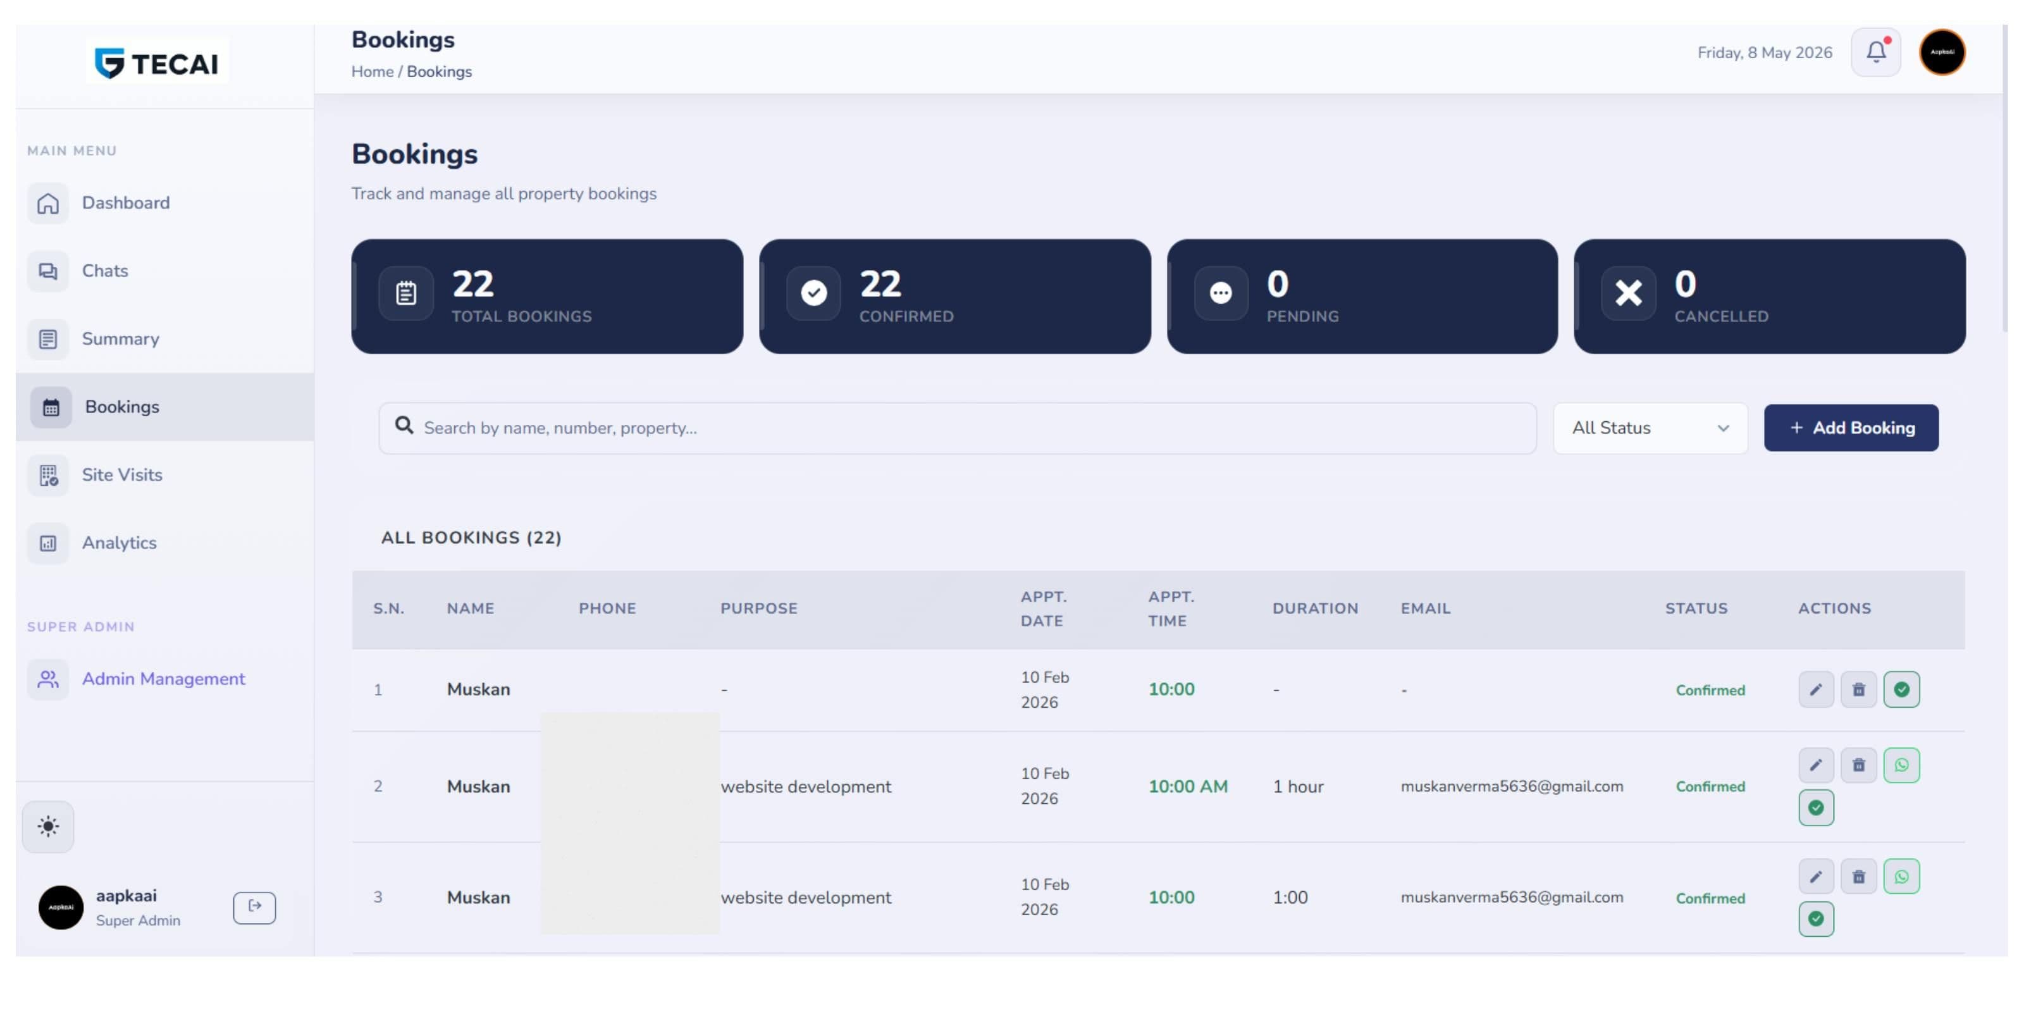Click the DURATION column header
Screen dimensions: 2024x1012
1316,609
